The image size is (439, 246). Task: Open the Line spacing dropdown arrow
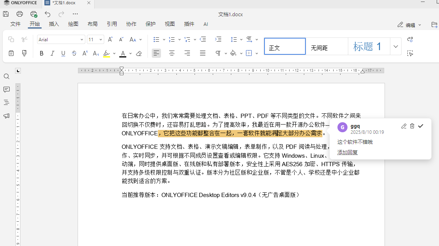point(241,40)
